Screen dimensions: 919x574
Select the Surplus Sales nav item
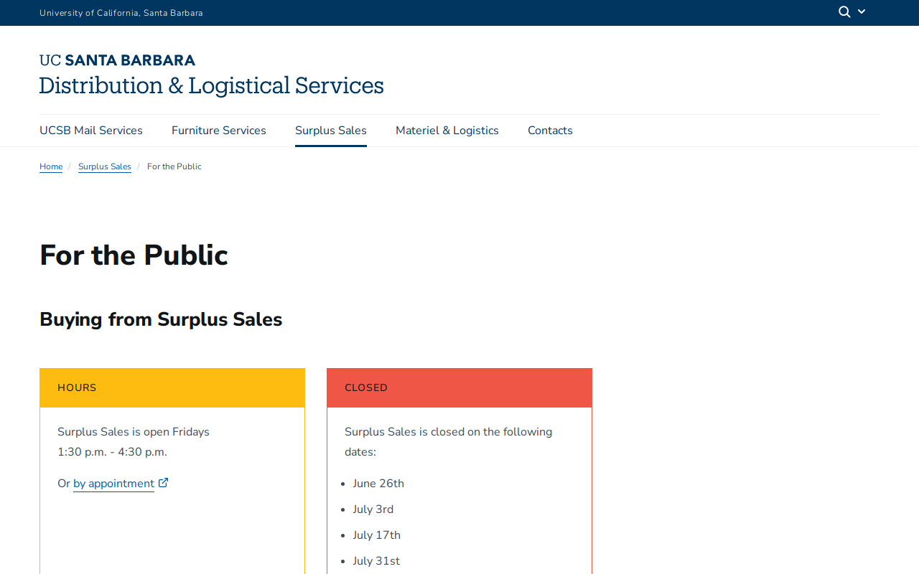tap(331, 131)
